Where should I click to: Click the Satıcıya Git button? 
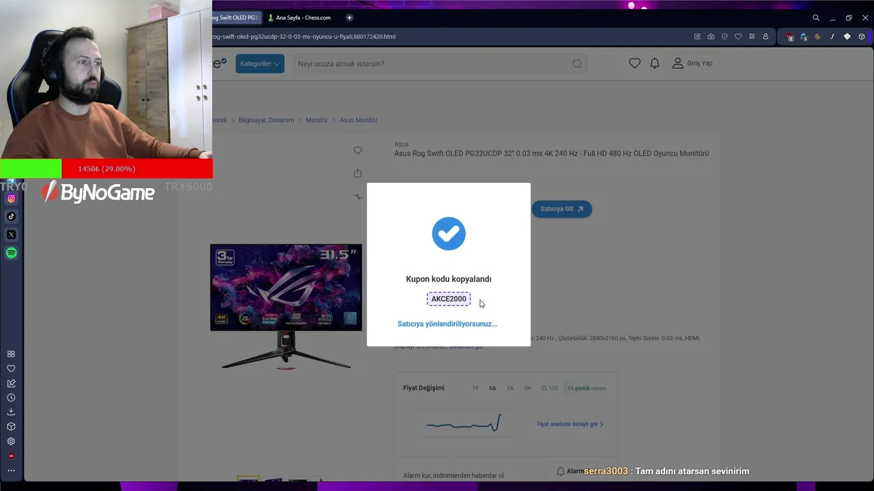tap(561, 209)
